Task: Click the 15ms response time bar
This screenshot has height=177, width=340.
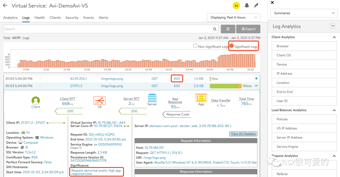Action: coord(210,79)
